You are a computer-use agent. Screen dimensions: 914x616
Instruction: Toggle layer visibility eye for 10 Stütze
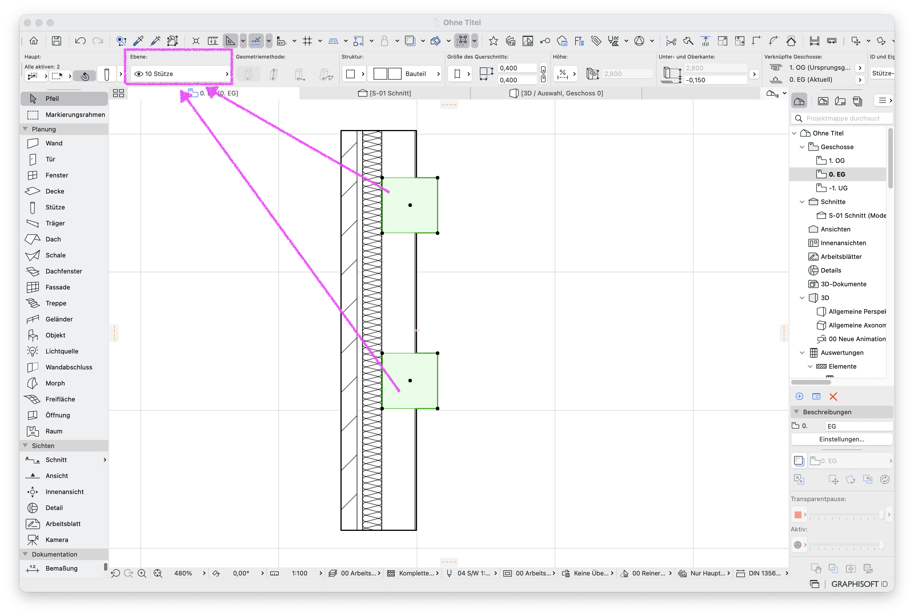click(x=139, y=74)
